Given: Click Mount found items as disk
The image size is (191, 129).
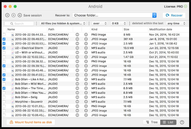Looking at the screenshot, I should pyautogui.click(x=31, y=122).
